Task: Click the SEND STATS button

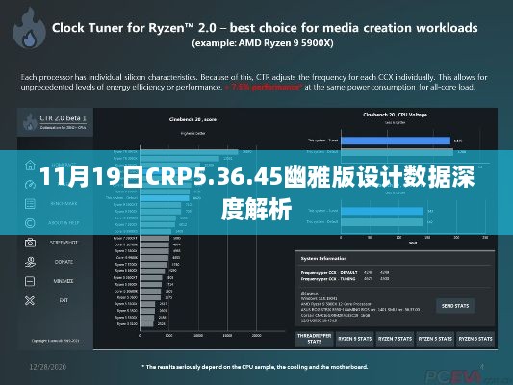Action: [x=455, y=306]
